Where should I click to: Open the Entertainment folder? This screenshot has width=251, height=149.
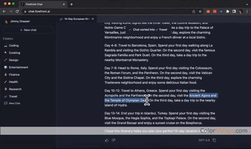point(18,67)
